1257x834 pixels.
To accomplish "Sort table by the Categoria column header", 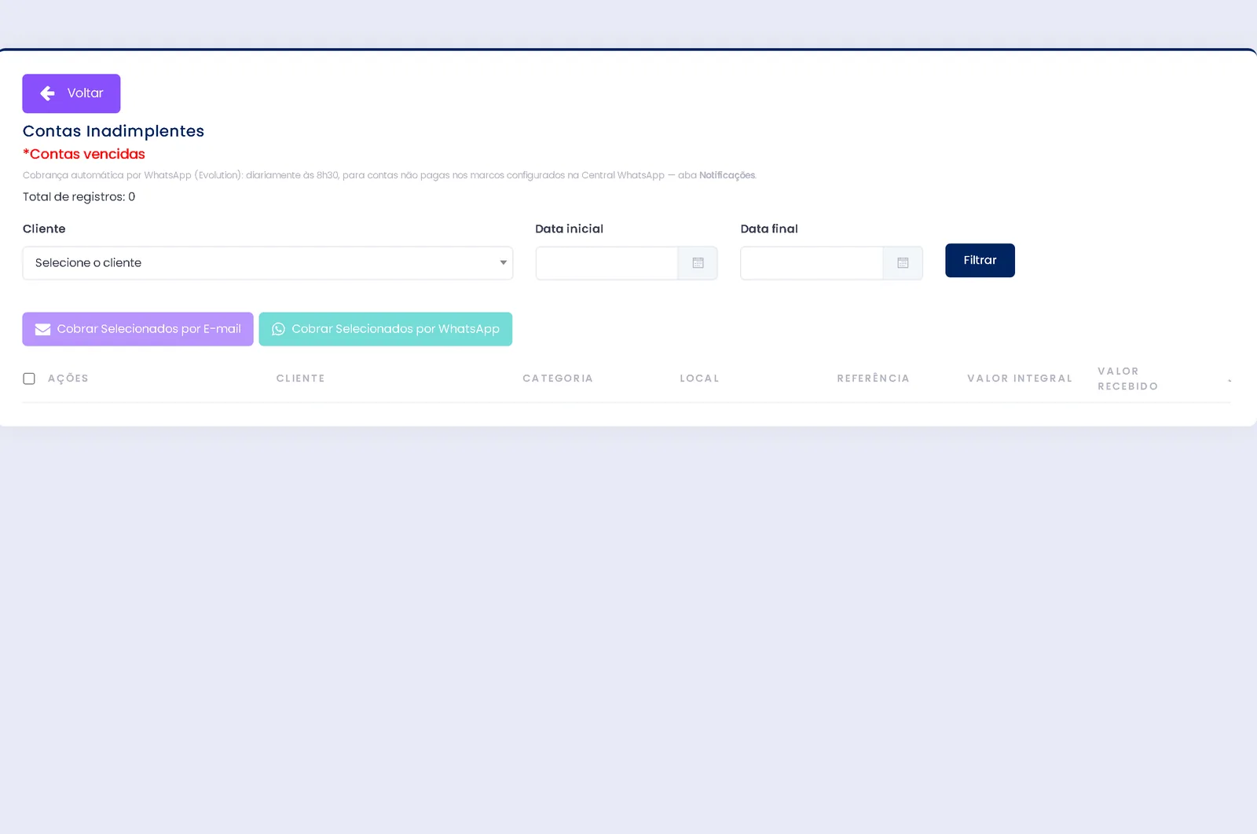I will [x=558, y=379].
